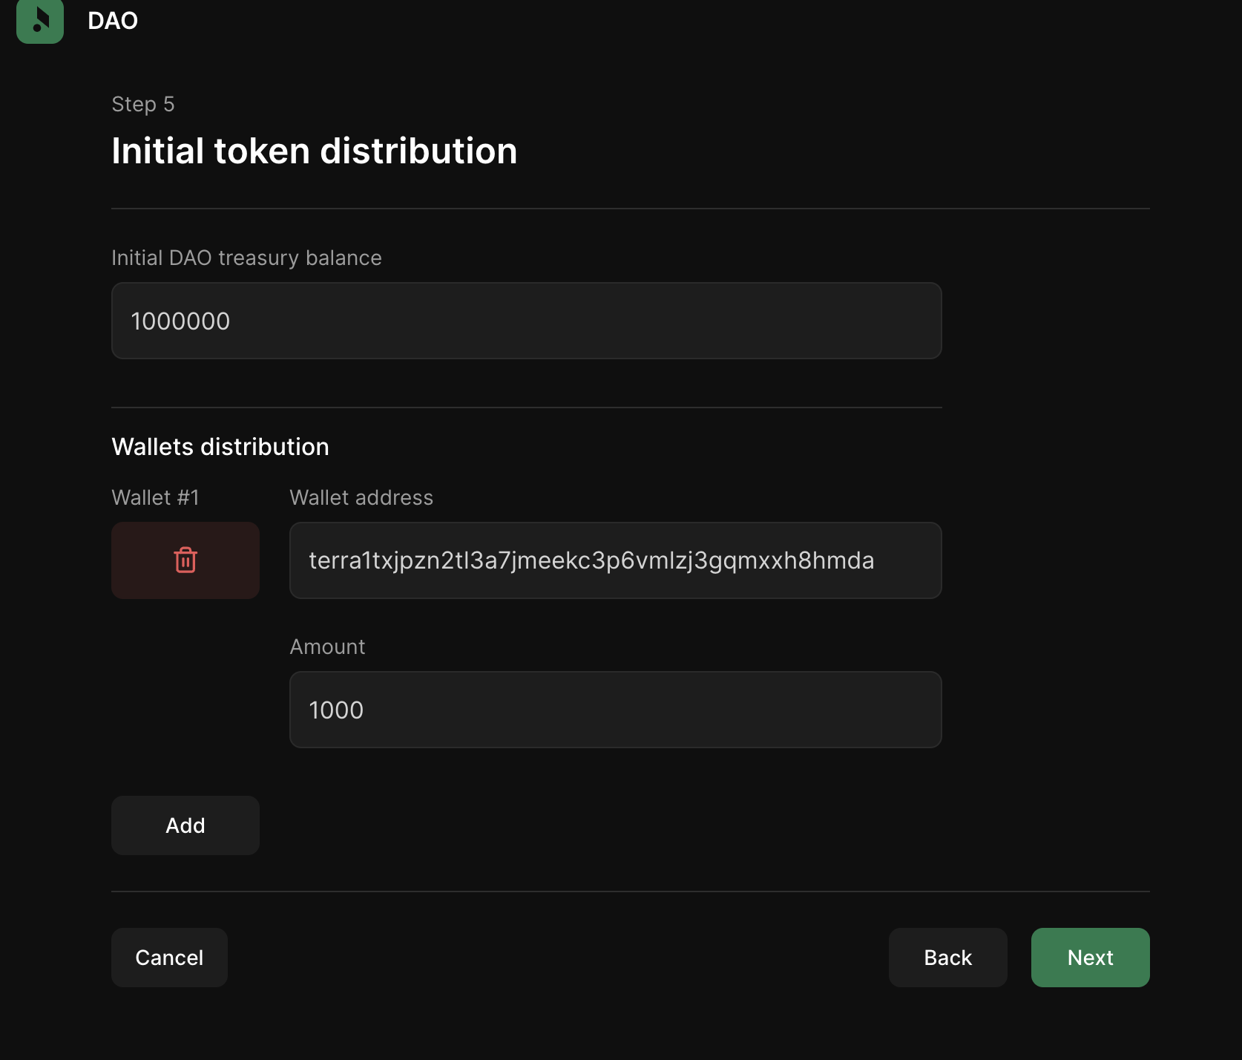
Task: Proceed with the green Next button
Action: pos(1090,958)
